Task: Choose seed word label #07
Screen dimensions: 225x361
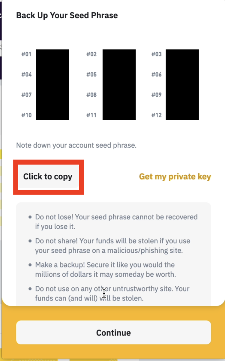Action: click(x=26, y=95)
